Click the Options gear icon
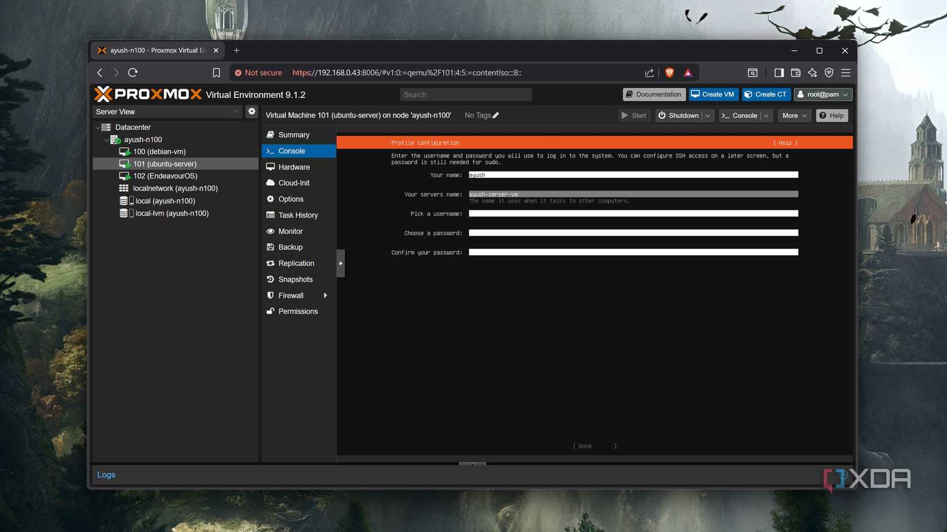Image resolution: width=947 pixels, height=532 pixels. (271, 199)
